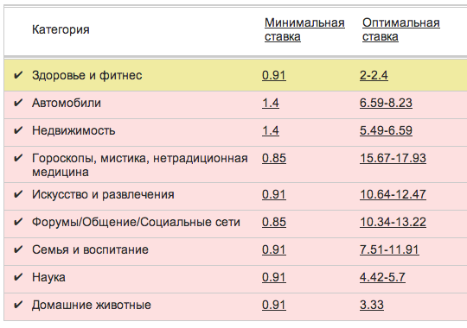Click optimal rate 6.59-8.23 for Автомобили
This screenshot has height=328, width=467.
pos(386,103)
